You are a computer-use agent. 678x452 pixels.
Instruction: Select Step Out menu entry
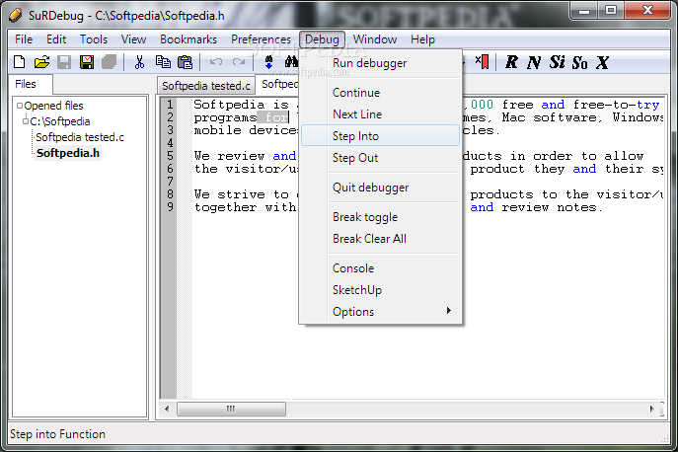pyautogui.click(x=381, y=158)
